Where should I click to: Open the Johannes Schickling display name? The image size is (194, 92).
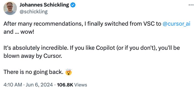tap(44, 5)
